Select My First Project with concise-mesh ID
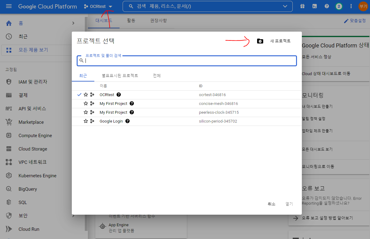The height and width of the screenshot is (239, 370). 113,104
